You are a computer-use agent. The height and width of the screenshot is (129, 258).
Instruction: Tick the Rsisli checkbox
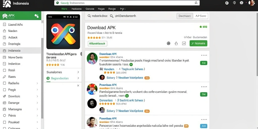(x=5, y=70)
